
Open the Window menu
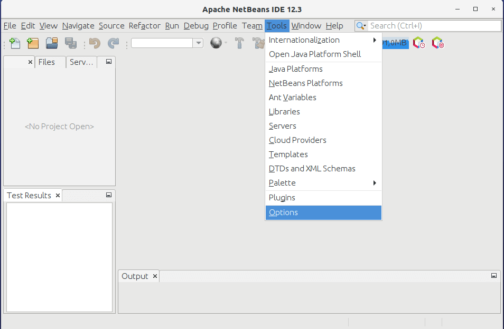pos(306,26)
